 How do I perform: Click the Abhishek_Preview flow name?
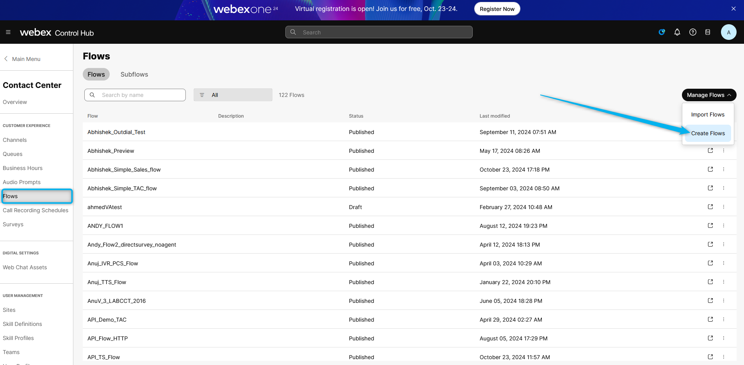110,151
